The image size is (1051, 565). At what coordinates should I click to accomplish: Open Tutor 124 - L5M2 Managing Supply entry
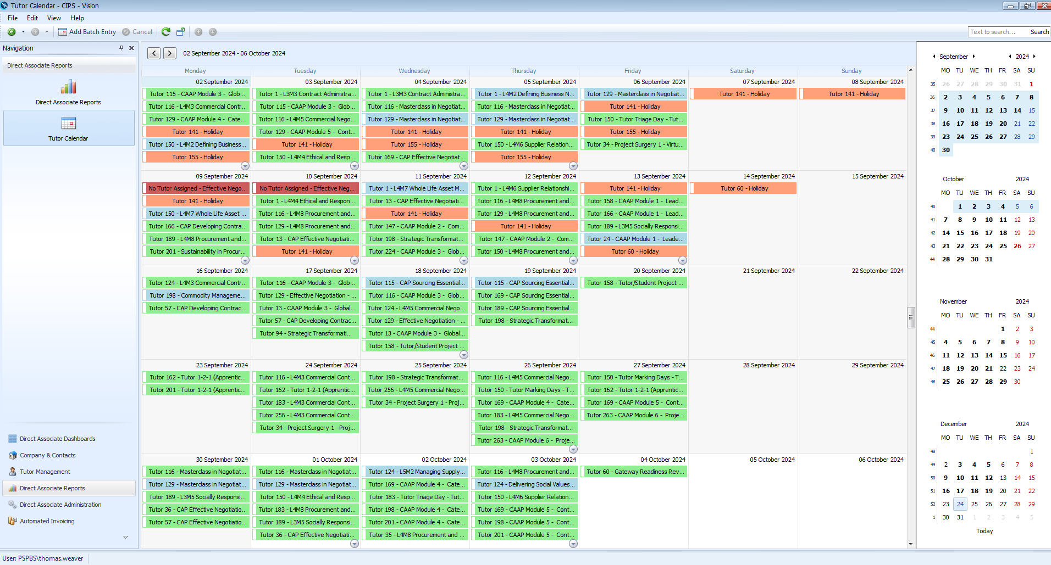pos(415,472)
